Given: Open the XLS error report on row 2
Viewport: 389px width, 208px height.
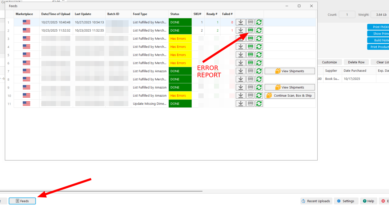Looking at the screenshot, I should click(x=250, y=30).
